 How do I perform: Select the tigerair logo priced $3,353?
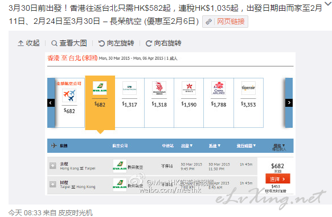tap(248, 88)
